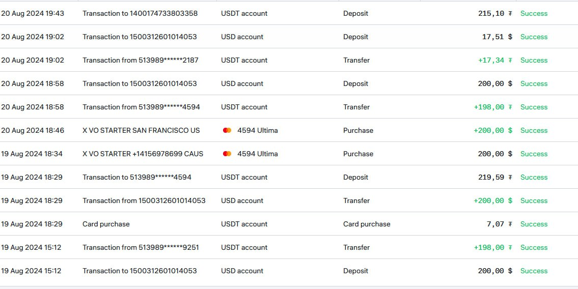Open transaction from 1500312601014053
The width and height of the screenshot is (578, 289).
144,200
